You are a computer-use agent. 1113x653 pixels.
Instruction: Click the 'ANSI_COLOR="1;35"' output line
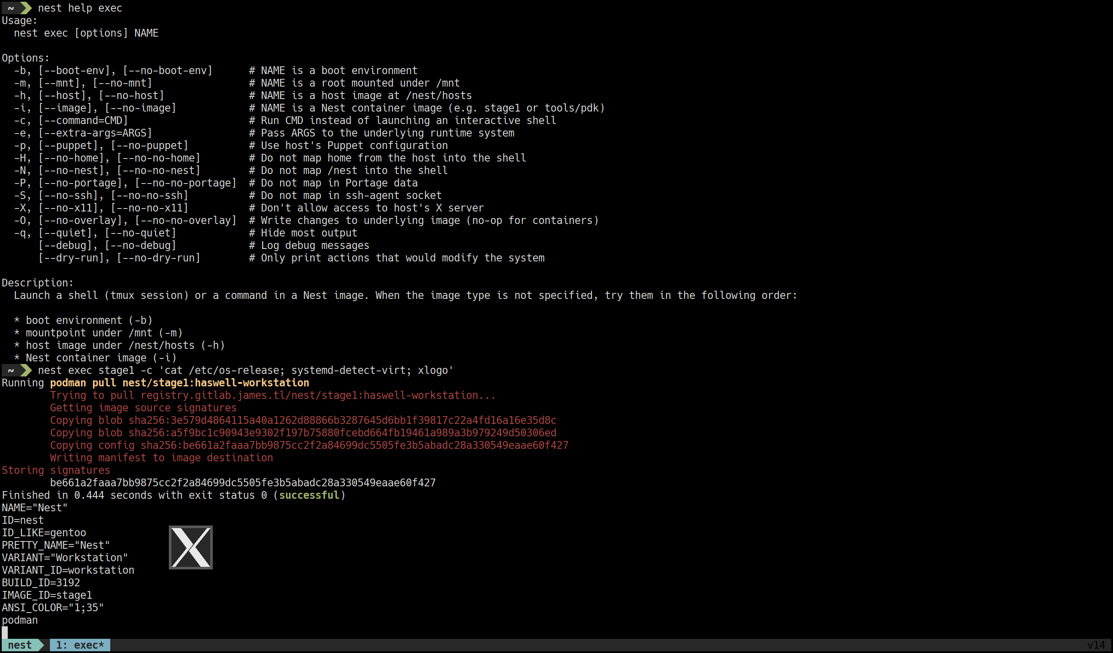tap(53, 607)
